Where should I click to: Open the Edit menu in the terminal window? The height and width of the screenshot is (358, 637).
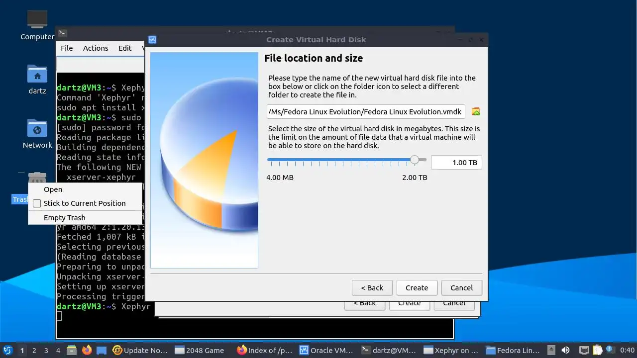click(125, 48)
